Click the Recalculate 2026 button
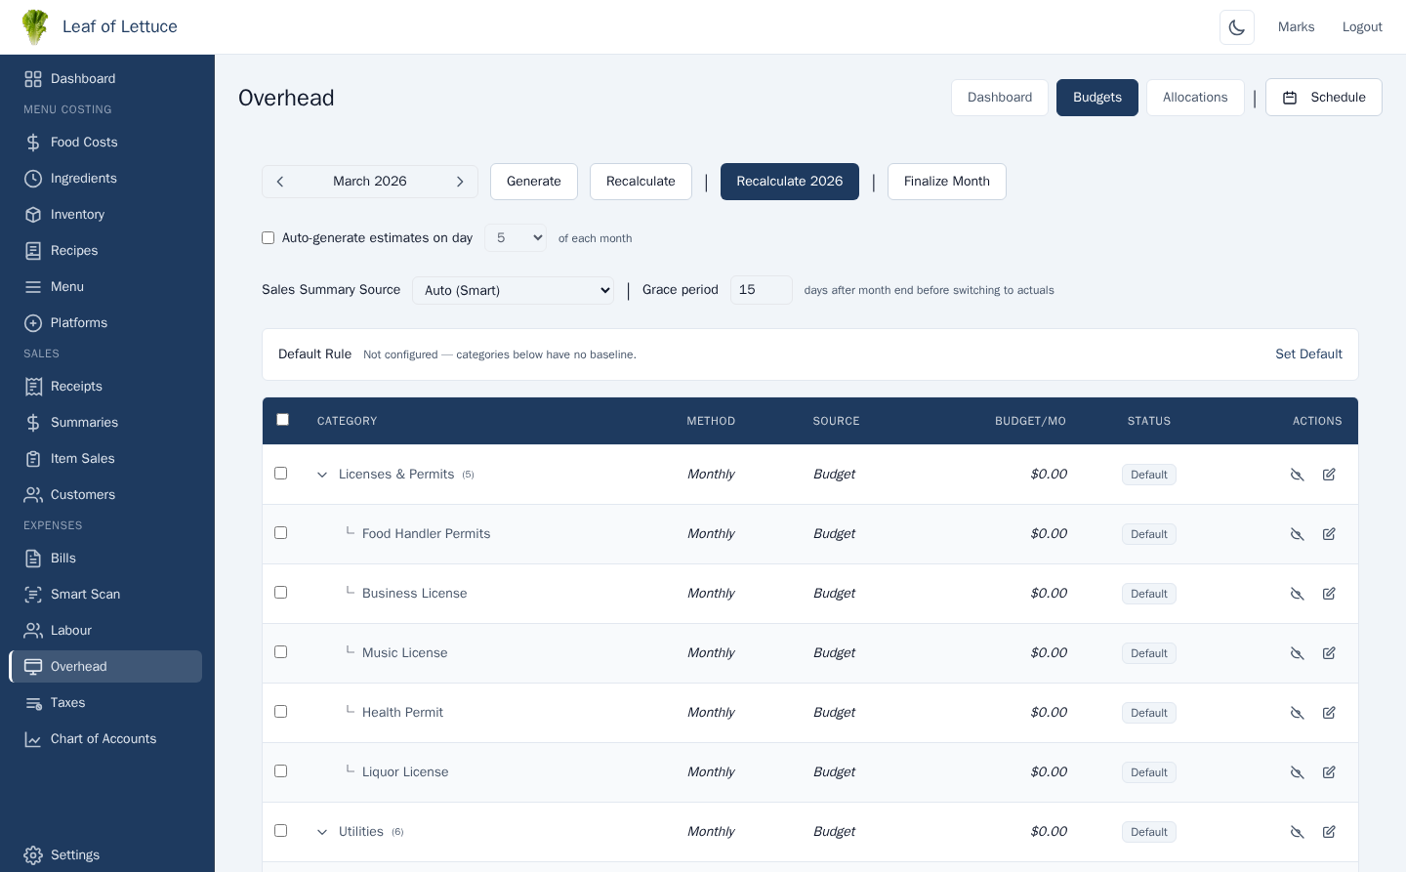This screenshot has height=872, width=1406. click(789, 182)
